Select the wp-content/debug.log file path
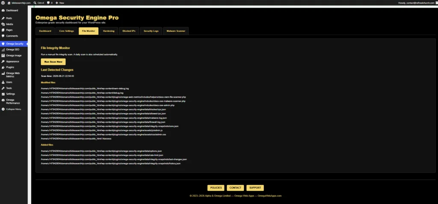This screenshot has width=438, height=204. pyautogui.click(x=82, y=93)
